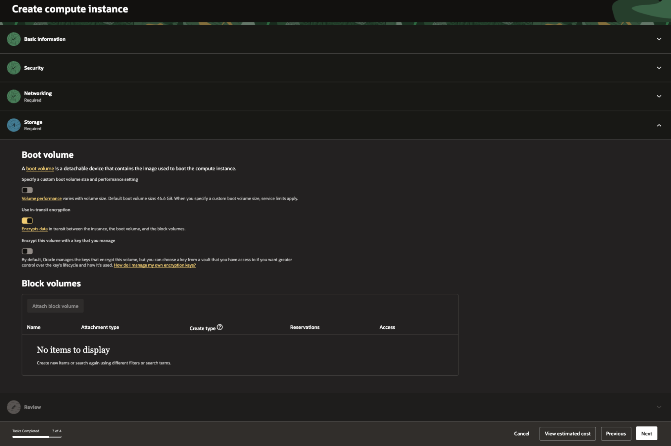
Task: Expand the Security section chevron
Action: 659,68
